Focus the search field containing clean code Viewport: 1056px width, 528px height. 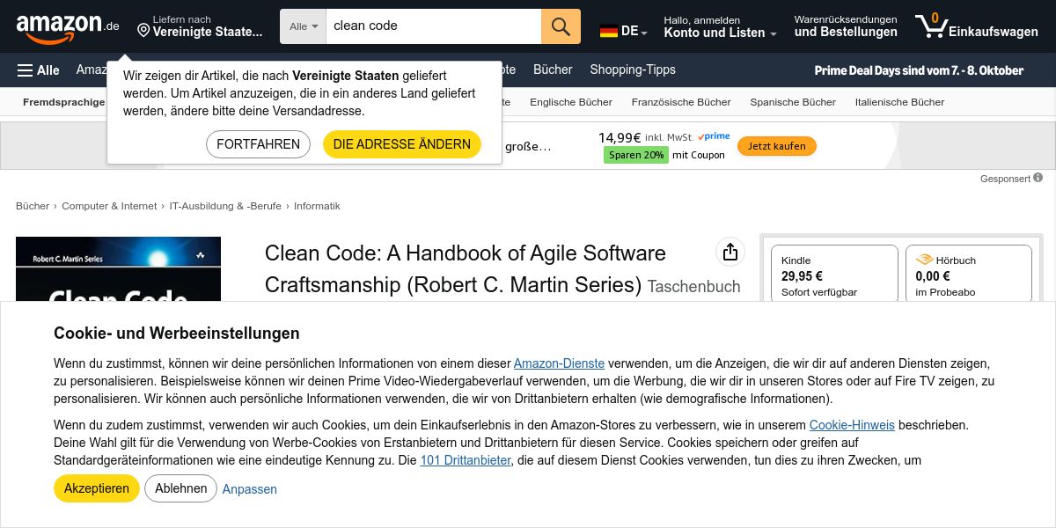click(x=433, y=26)
